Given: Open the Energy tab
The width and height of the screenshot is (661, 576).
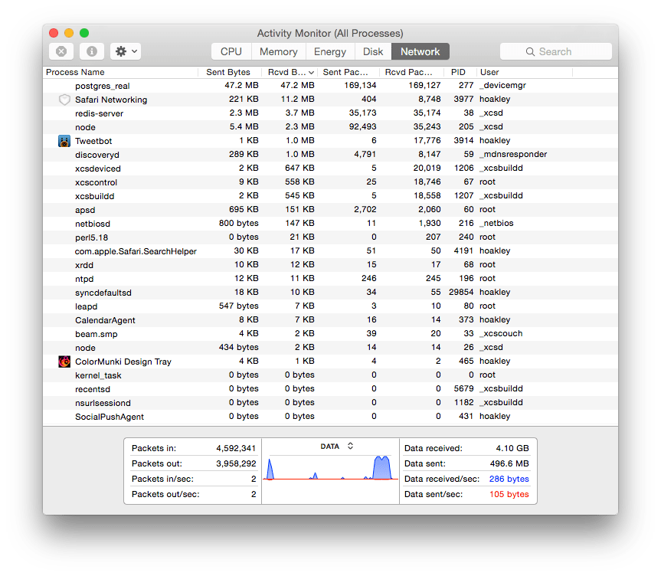Looking at the screenshot, I should click(330, 51).
